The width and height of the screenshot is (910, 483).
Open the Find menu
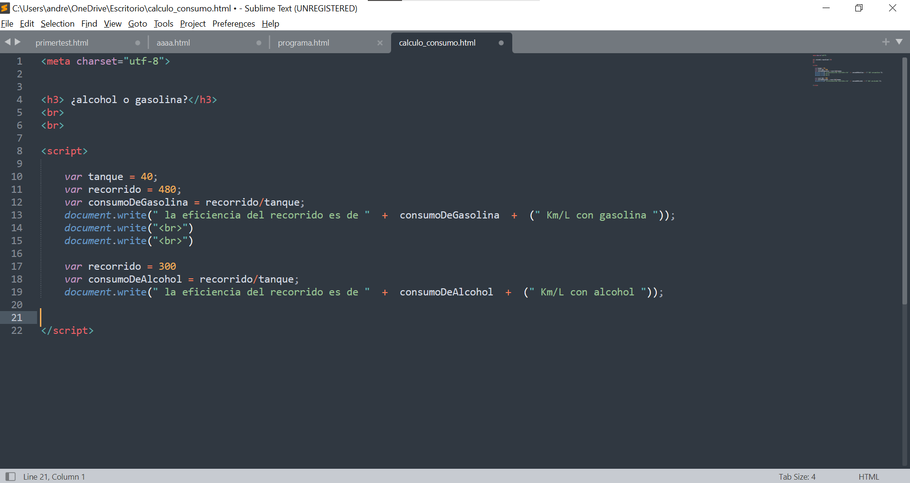89,24
